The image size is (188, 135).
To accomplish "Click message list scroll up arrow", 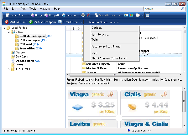I will click(185, 28).
